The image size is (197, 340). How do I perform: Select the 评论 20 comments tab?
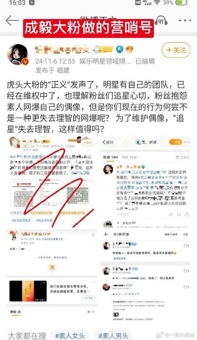click(15, 312)
